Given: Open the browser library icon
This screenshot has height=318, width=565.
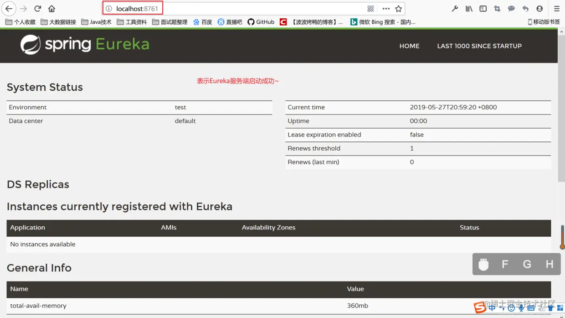Looking at the screenshot, I should pos(469,9).
